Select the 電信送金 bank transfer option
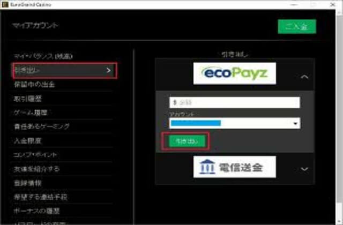343x225 pixels. point(234,167)
